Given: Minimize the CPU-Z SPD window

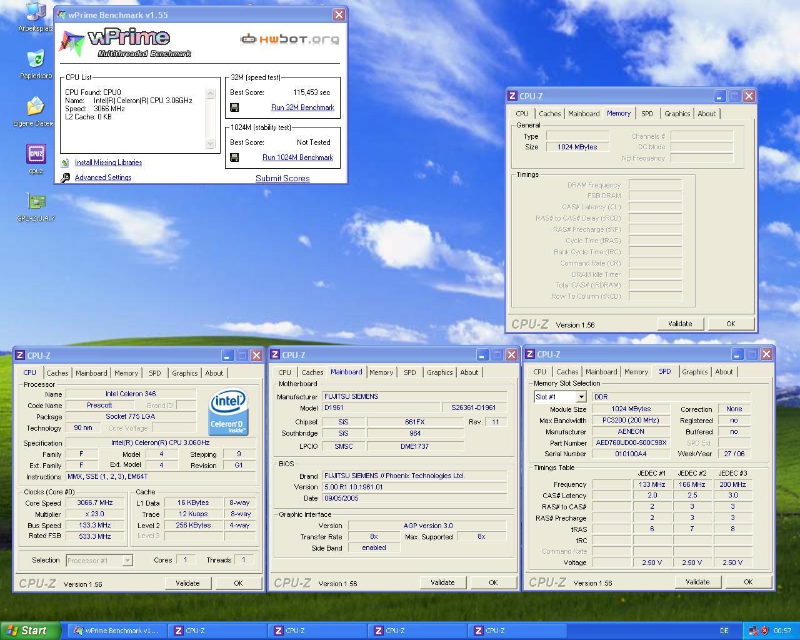Looking at the screenshot, I should 737,354.
